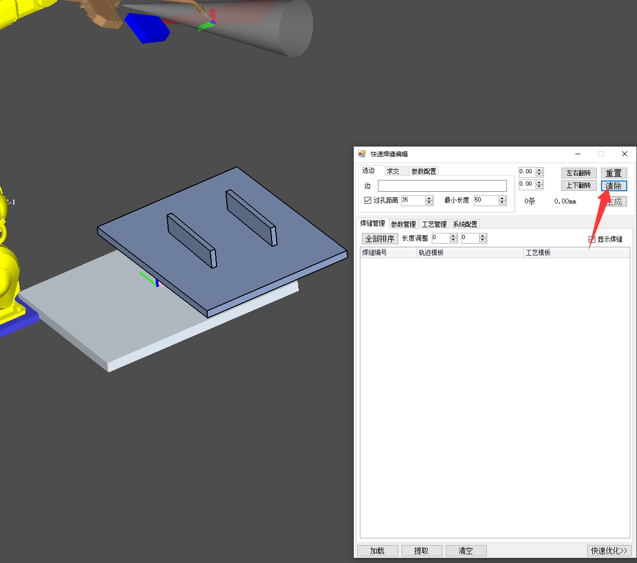The height and width of the screenshot is (563, 637).
Task: Expand the 快速优化>> panel
Action: pyautogui.click(x=609, y=551)
